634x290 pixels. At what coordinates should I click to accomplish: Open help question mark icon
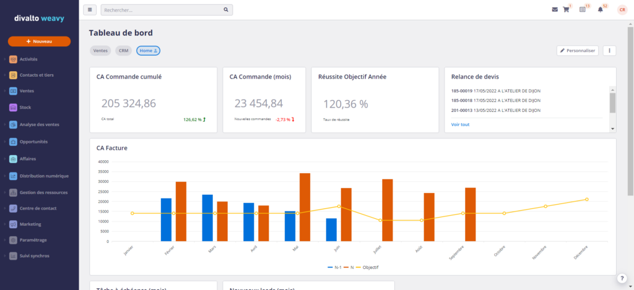(621, 278)
